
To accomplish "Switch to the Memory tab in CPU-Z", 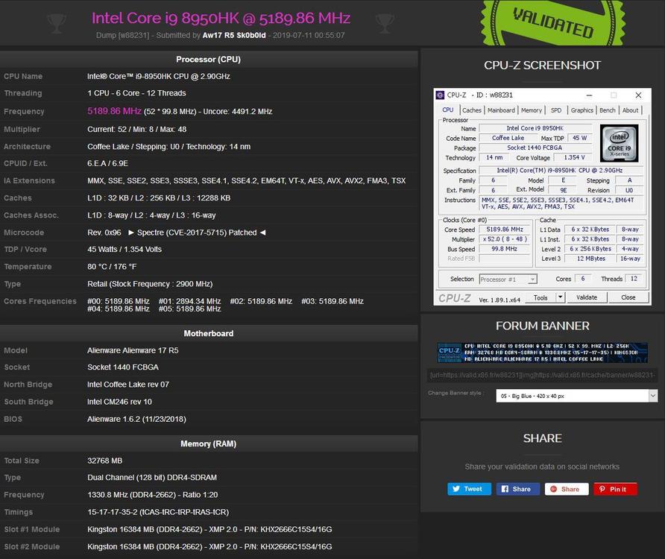I will (x=532, y=110).
